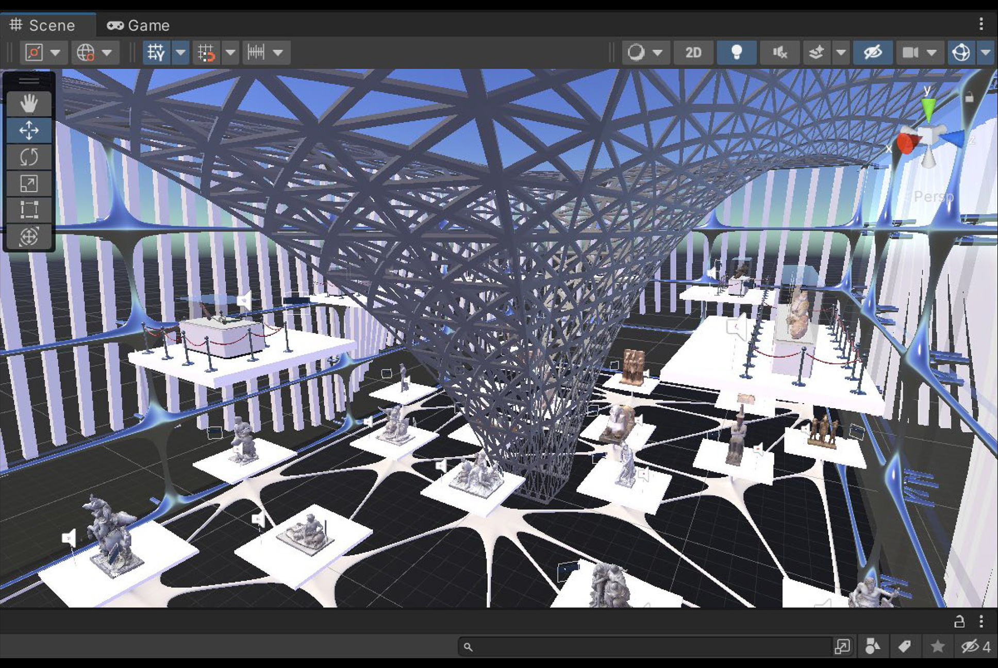The height and width of the screenshot is (668, 998).
Task: Click the grid snapping magnet icon
Action: tap(206, 53)
